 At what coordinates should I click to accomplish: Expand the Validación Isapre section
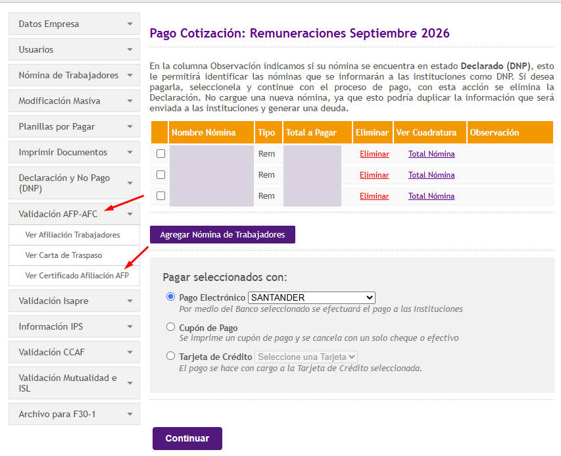(74, 301)
